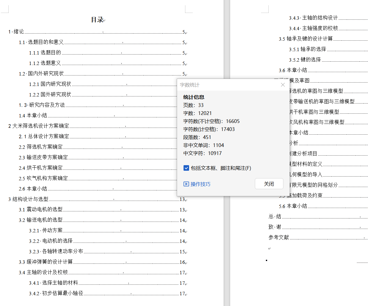Image resolution: width=368 pixels, height=306 pixels.
Task: Select the contents entry 2.2 筛选机方案确定
Action: pos(98,147)
